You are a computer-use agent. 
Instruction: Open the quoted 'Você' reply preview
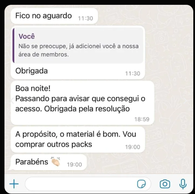coord(78,45)
